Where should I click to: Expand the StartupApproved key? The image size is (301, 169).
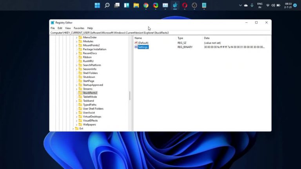point(76,85)
